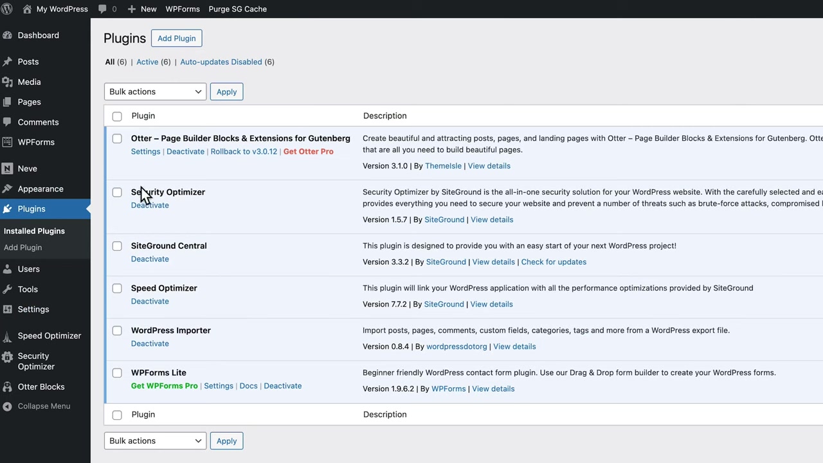Viewport: 823px width, 463px height.
Task: View details of Speed Optimizer
Action: [491, 304]
